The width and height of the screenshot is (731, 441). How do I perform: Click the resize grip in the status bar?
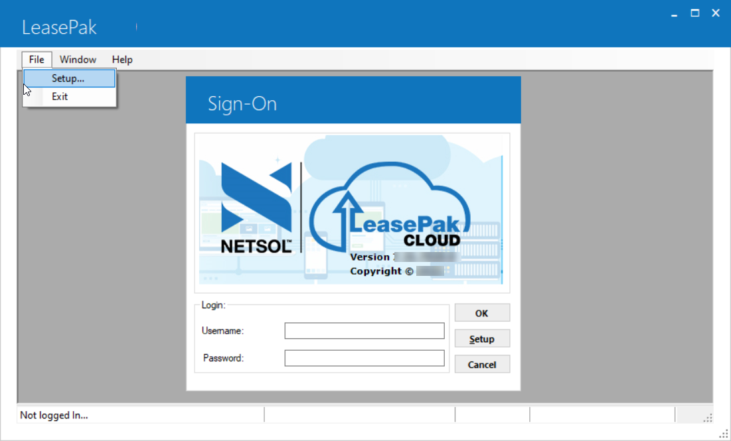point(708,417)
